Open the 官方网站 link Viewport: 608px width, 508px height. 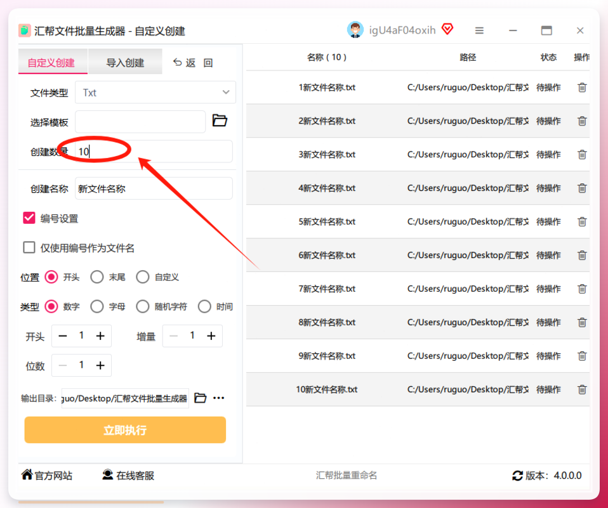click(47, 476)
